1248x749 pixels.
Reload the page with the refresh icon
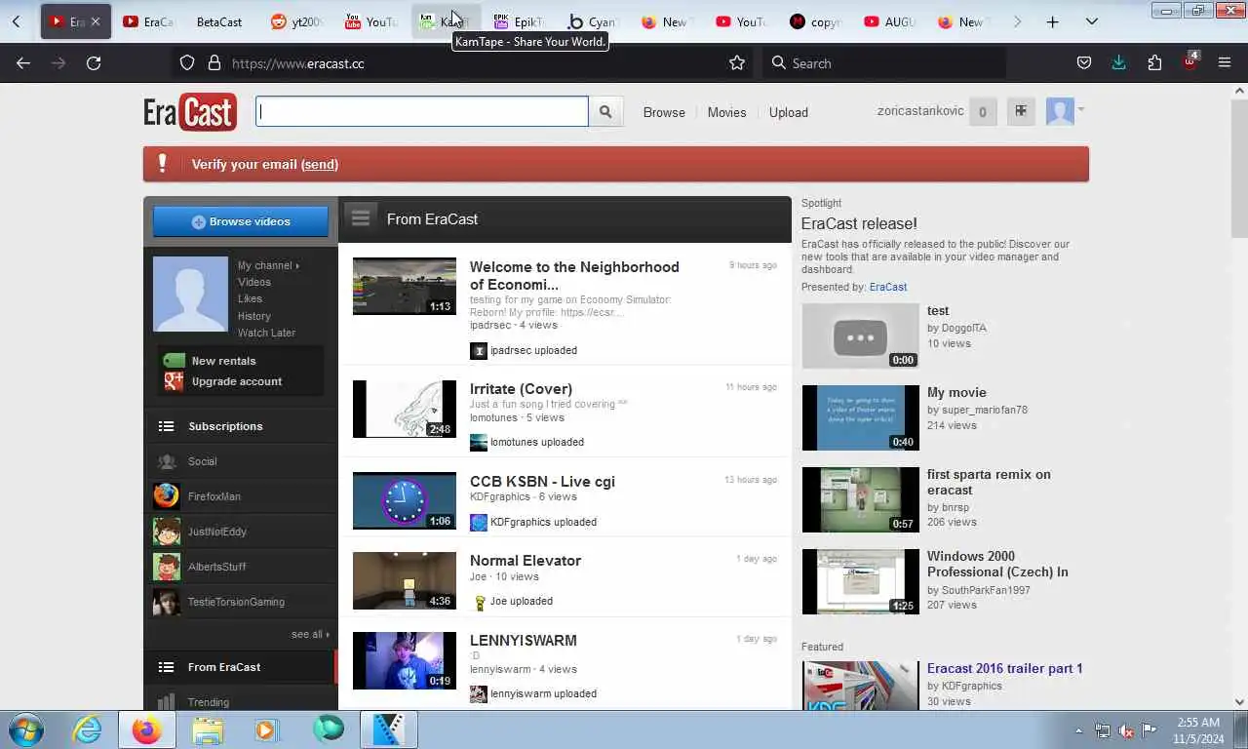pyautogui.click(x=94, y=62)
